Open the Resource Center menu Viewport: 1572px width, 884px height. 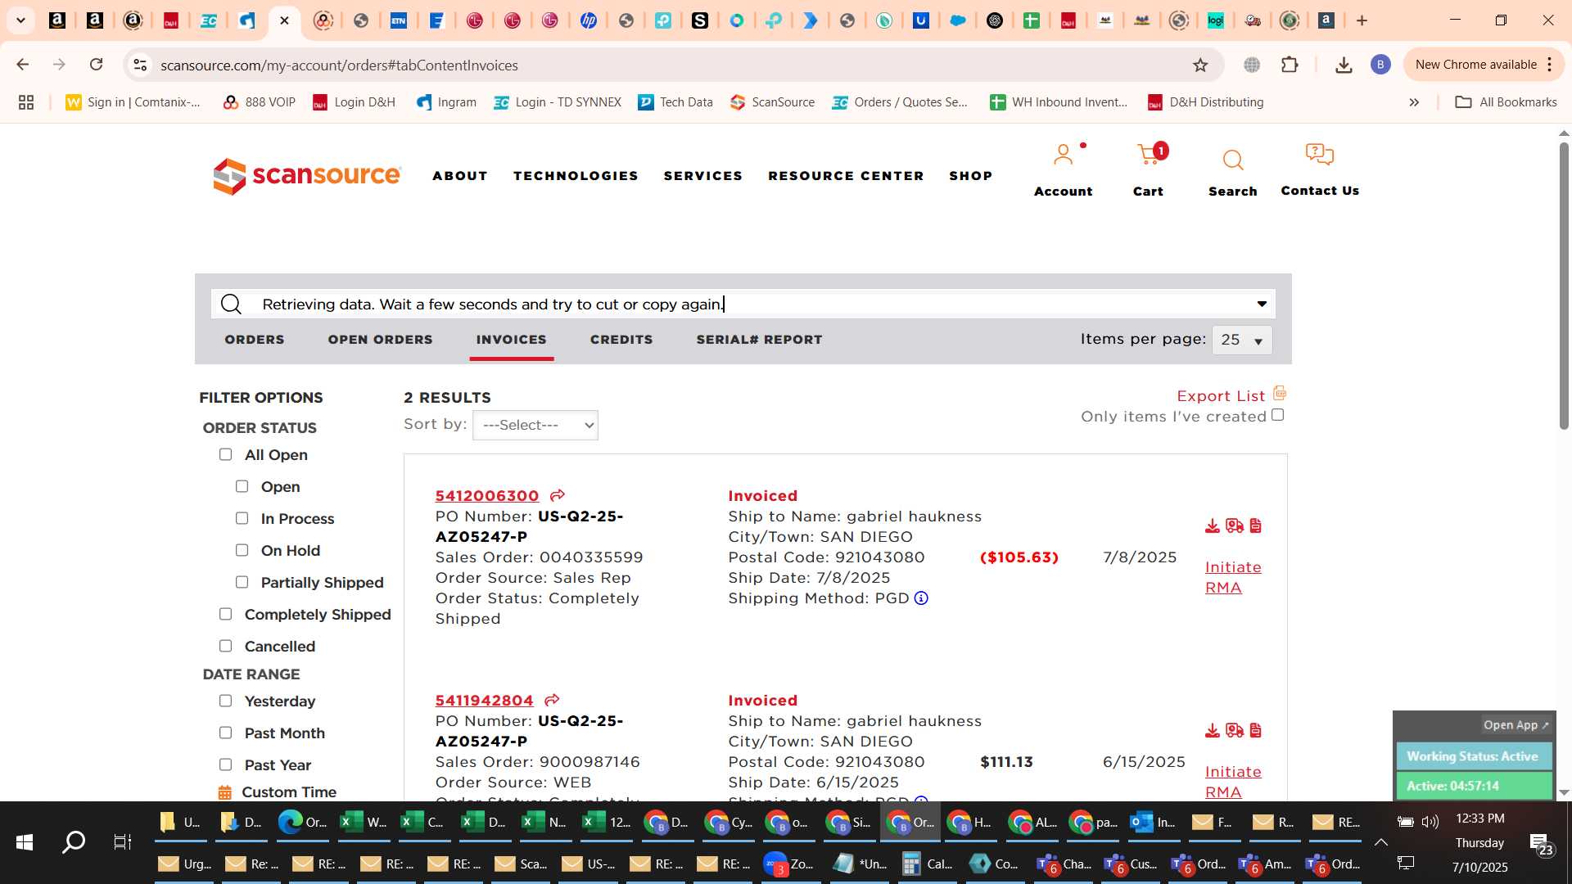846,176
